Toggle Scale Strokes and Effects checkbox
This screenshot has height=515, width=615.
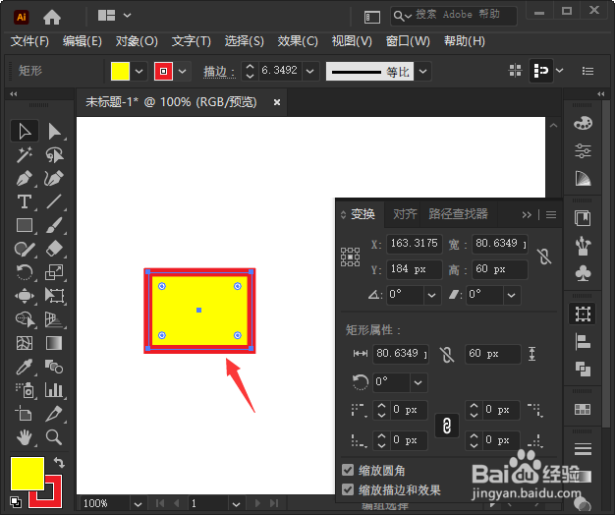(348, 489)
